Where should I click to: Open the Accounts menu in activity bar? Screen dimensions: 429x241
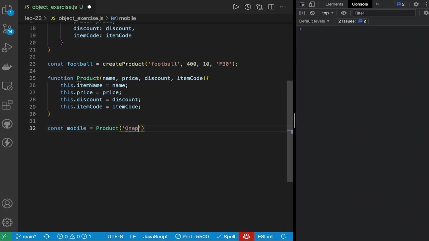click(x=7, y=204)
